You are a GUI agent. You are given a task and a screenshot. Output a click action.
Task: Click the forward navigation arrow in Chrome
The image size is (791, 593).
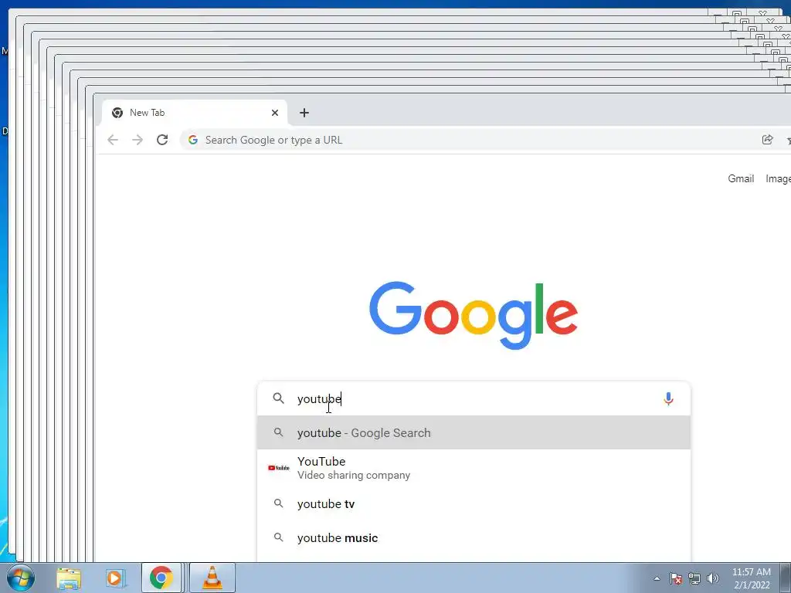tap(137, 140)
